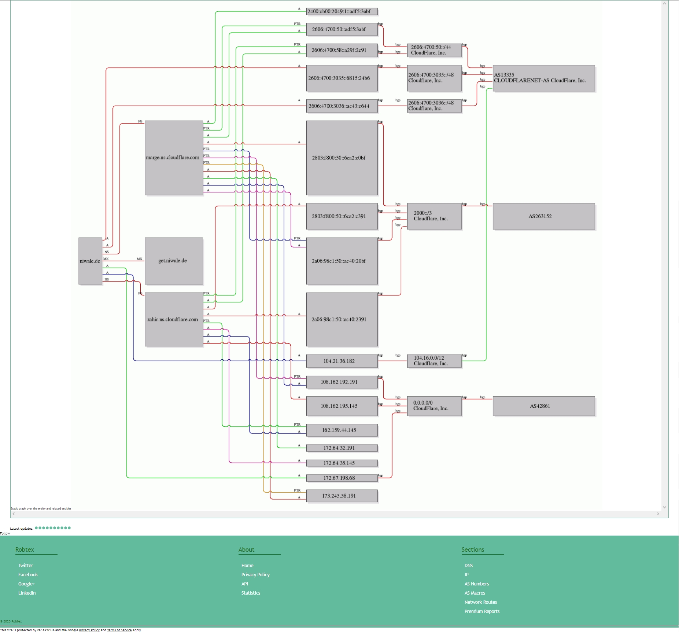The image size is (679, 632).
Task: Open the Twitter footer link
Action: coord(26,566)
